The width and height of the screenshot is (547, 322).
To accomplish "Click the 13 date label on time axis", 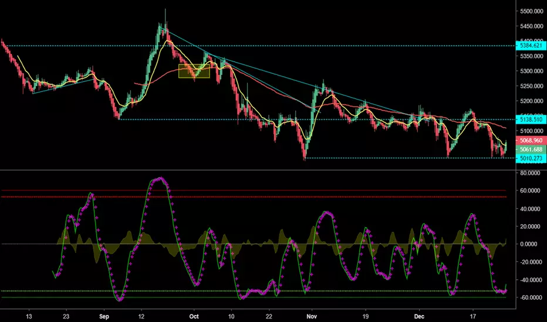I will click(x=29, y=316).
